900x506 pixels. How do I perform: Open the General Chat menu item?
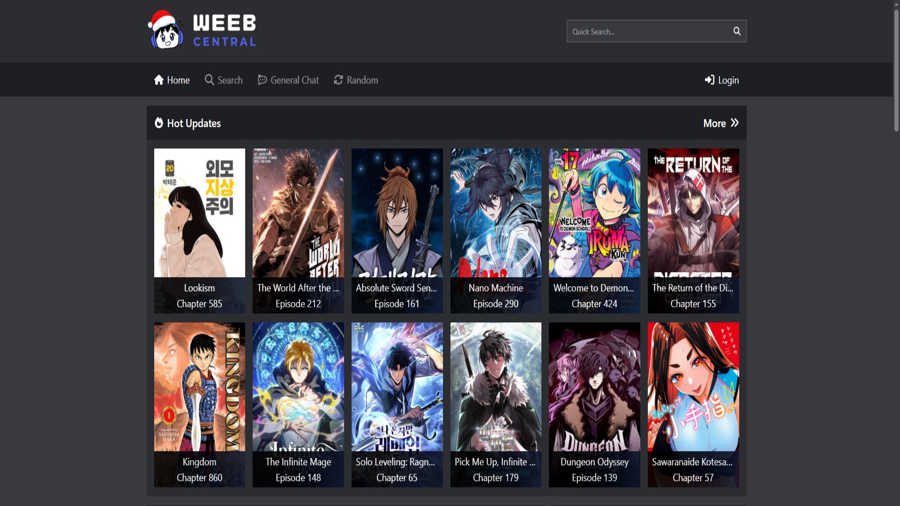pos(294,80)
